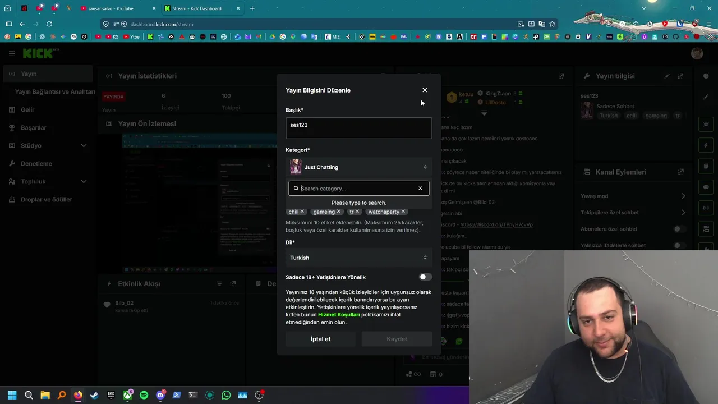Remove the watchparty tag
The image size is (718, 404).
[403, 212]
